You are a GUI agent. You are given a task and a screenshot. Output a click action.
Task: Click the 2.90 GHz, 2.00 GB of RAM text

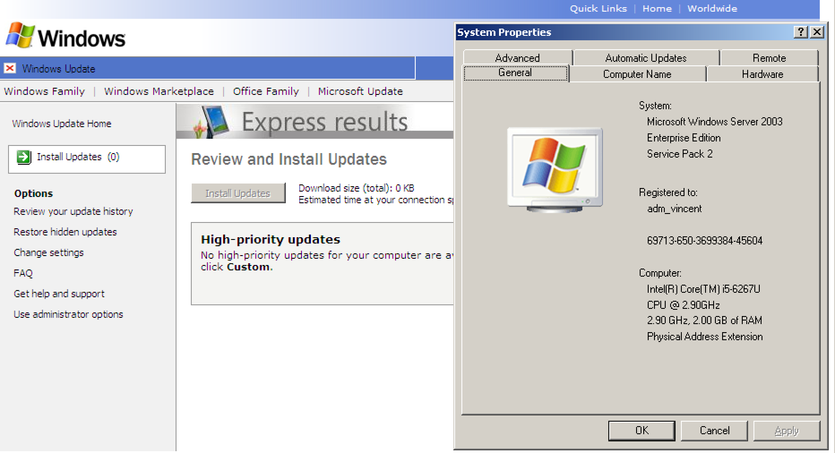pos(704,321)
